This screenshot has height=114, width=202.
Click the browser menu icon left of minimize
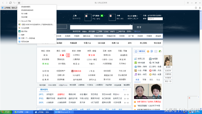tap(188, 3)
